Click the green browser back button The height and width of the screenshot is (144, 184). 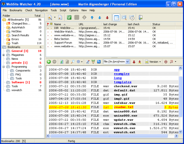coord(49,62)
